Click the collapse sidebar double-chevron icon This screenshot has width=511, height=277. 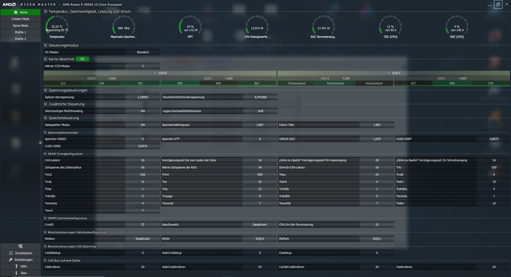click(40, 143)
